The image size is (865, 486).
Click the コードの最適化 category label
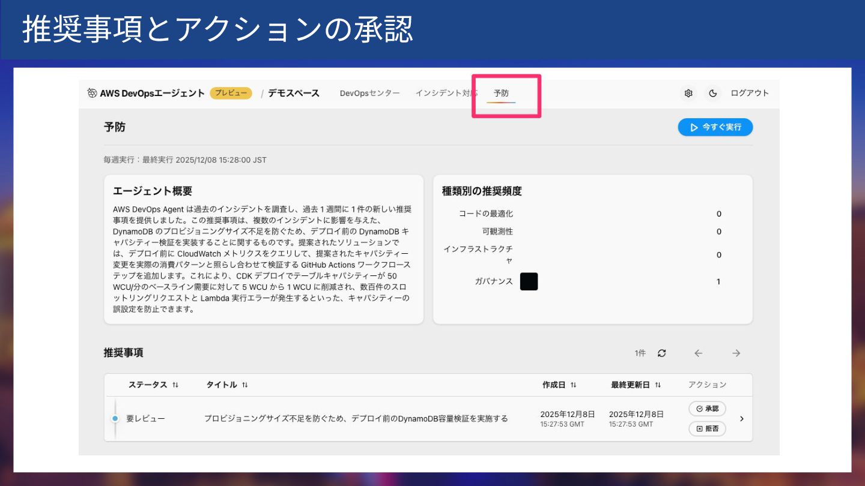(x=486, y=214)
